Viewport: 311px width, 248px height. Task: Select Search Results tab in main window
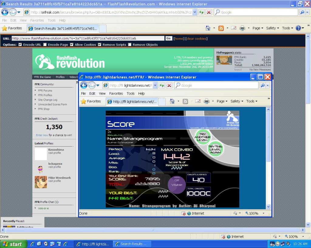(x=63, y=28)
